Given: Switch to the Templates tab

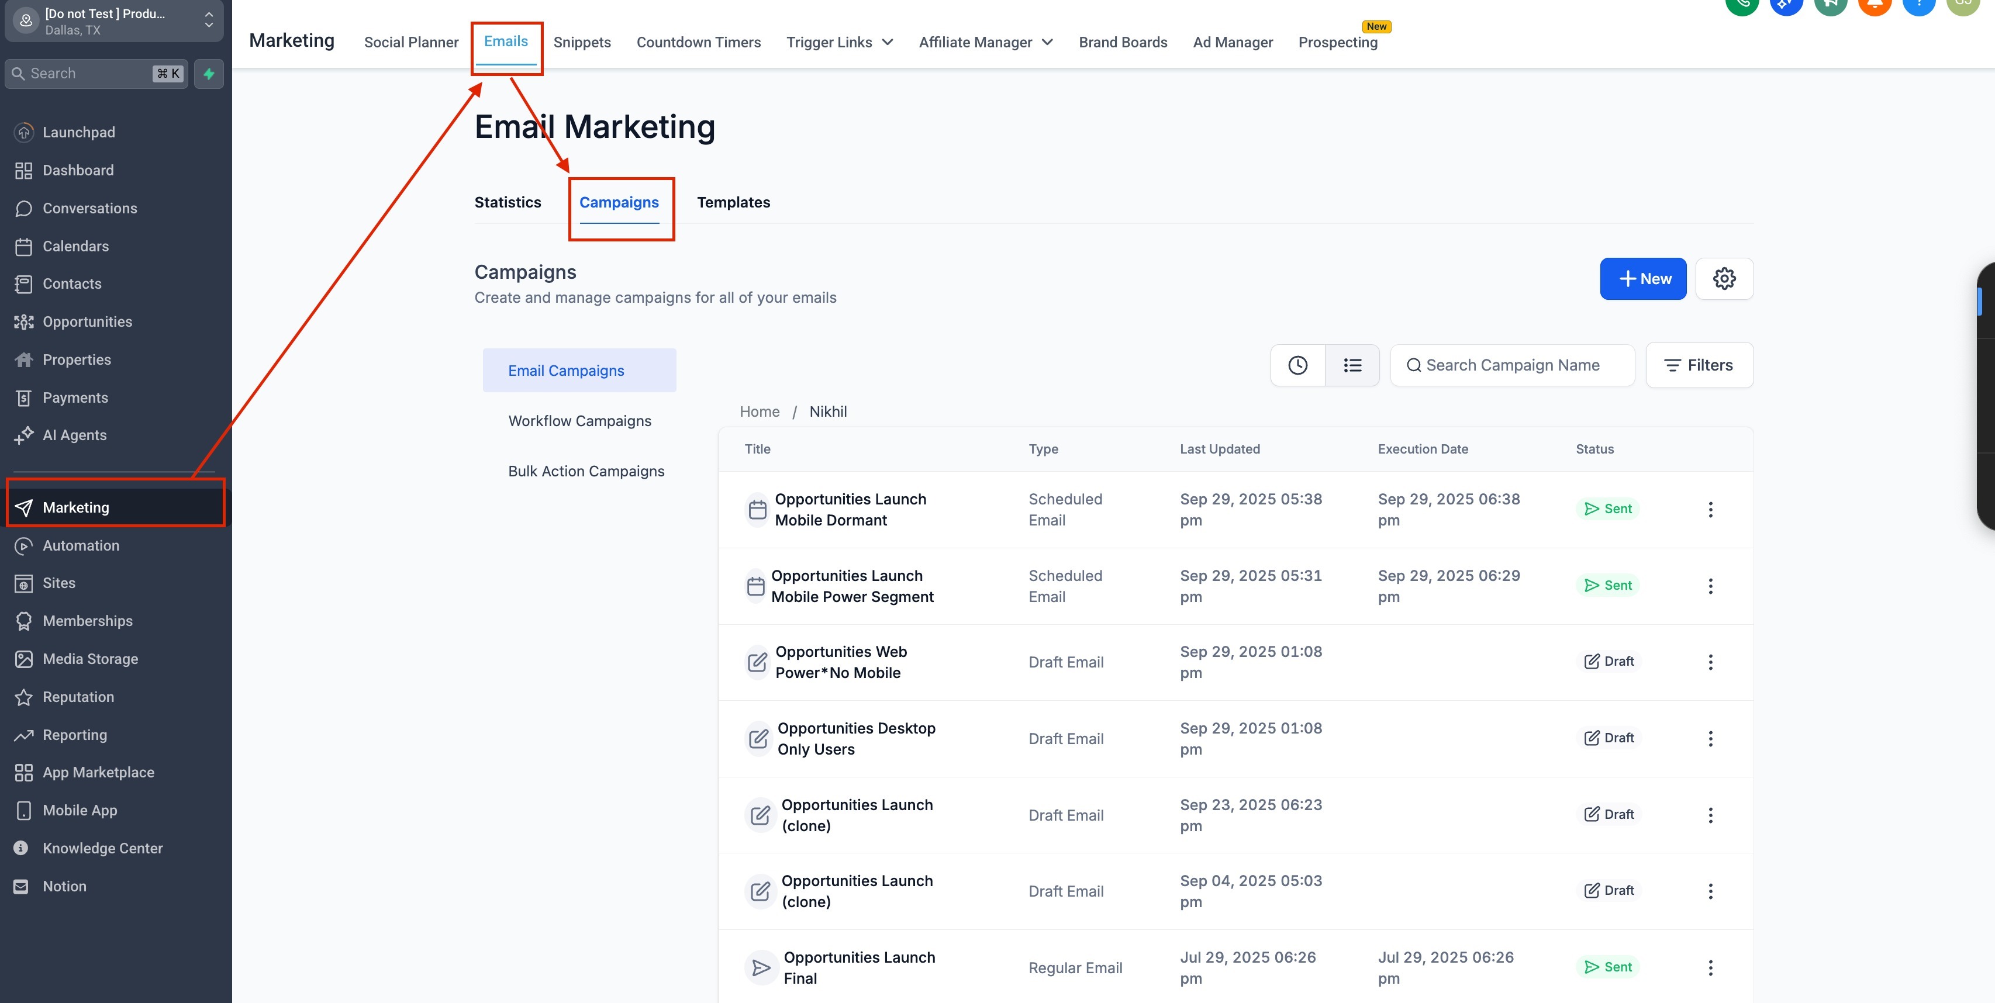Looking at the screenshot, I should 733,203.
